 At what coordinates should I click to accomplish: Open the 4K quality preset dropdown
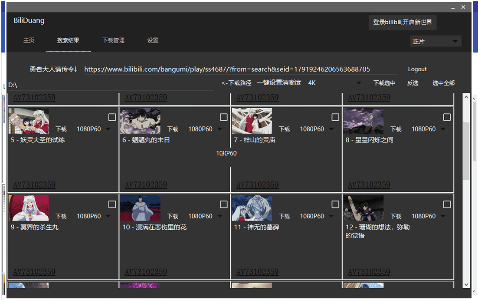click(334, 83)
